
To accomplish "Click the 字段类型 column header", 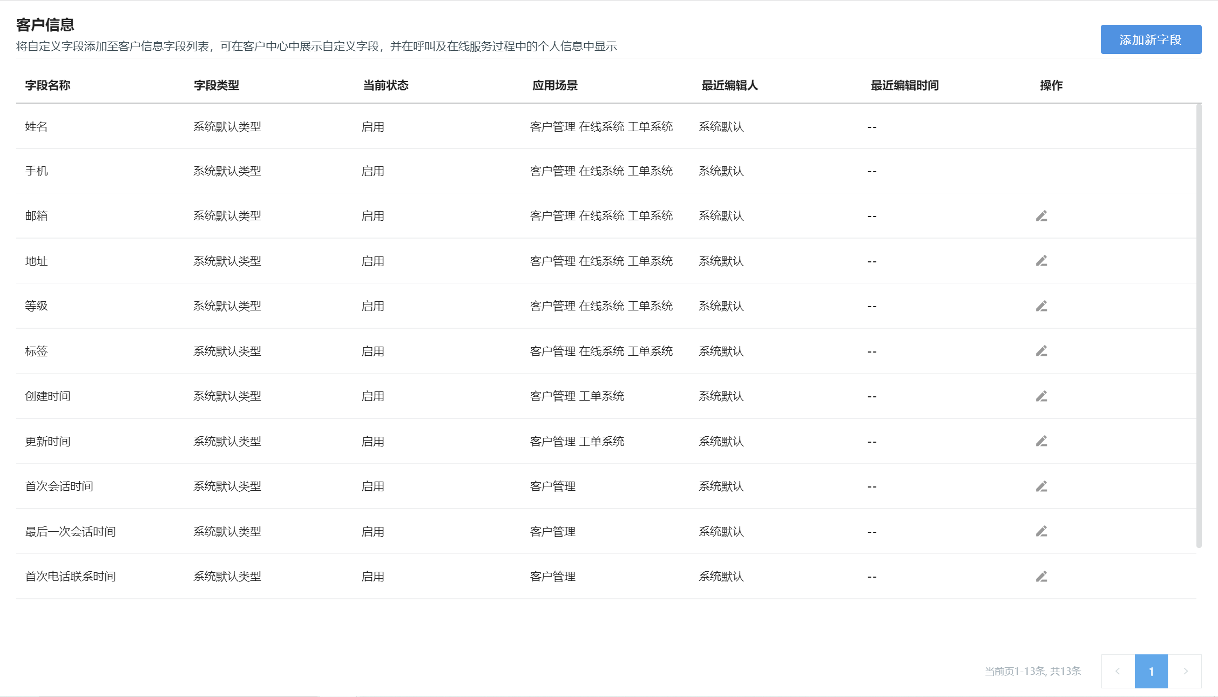I will [216, 85].
